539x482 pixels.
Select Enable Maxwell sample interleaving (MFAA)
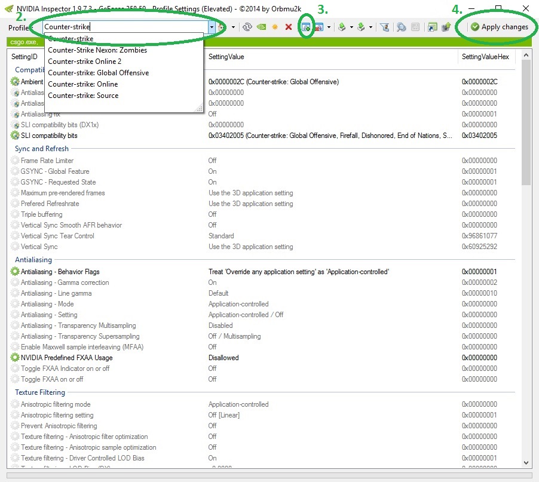tap(261, 346)
